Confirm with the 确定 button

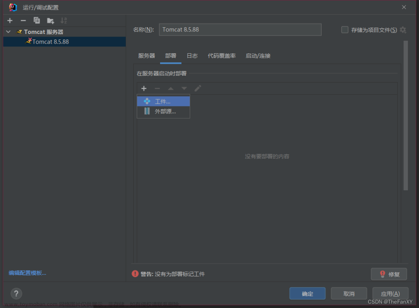coord(307,294)
